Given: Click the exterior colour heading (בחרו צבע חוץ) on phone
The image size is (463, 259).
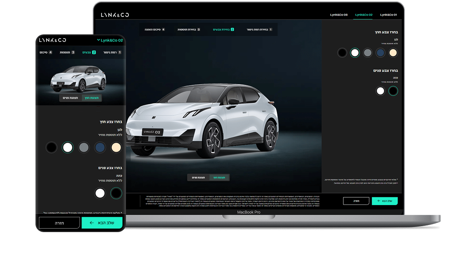Looking at the screenshot, I should (x=111, y=122).
